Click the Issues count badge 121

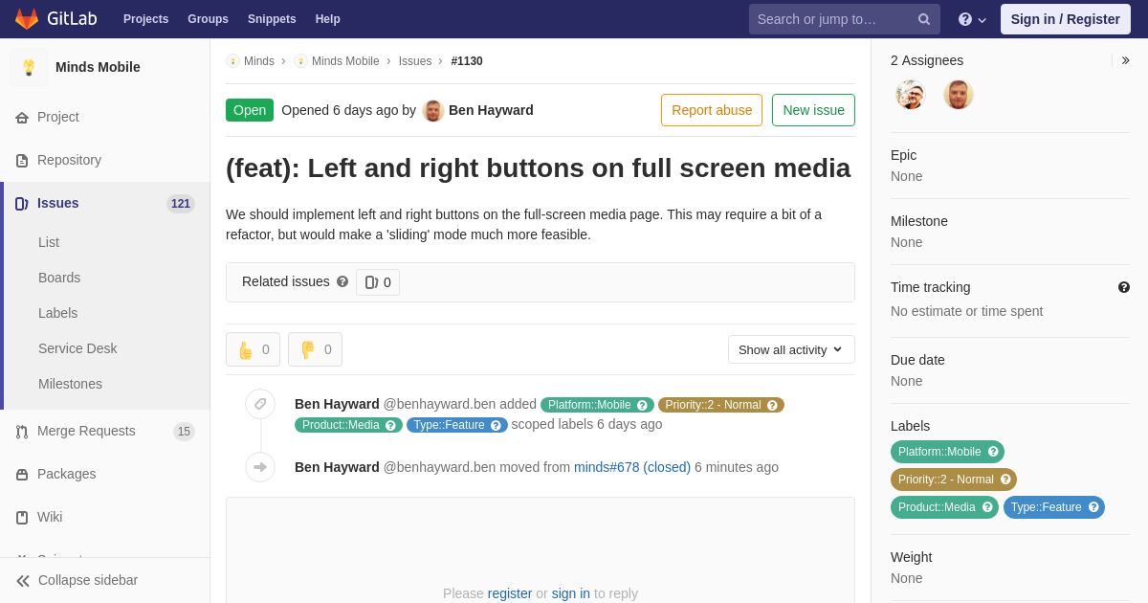pyautogui.click(x=181, y=204)
